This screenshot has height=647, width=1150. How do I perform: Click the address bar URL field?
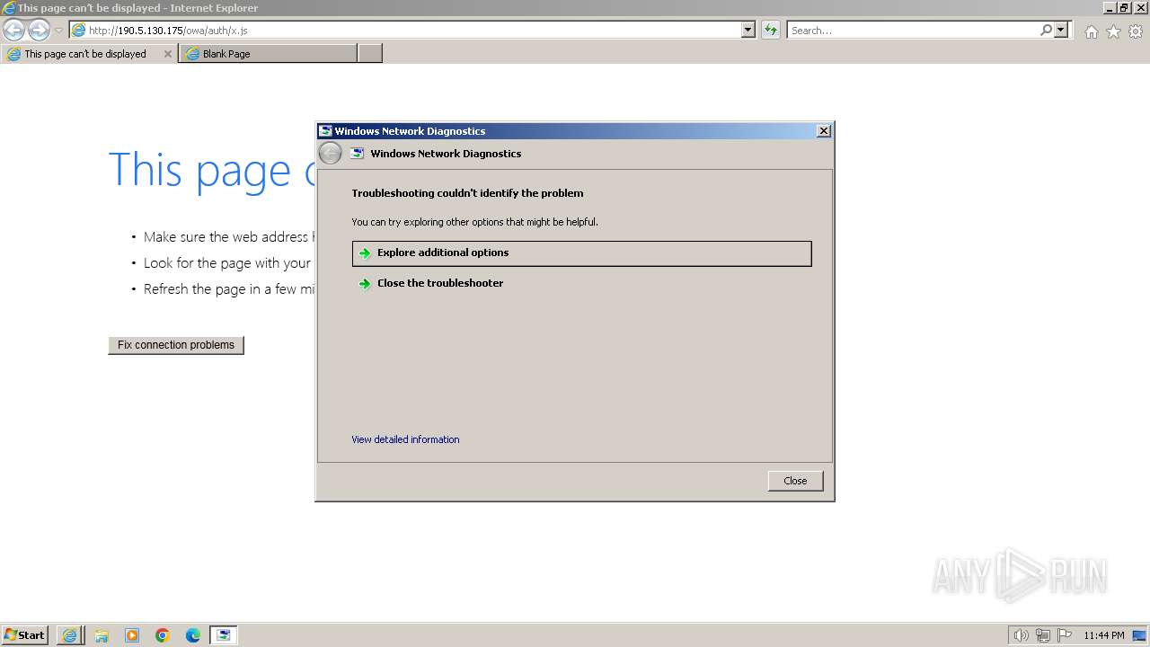click(405, 31)
